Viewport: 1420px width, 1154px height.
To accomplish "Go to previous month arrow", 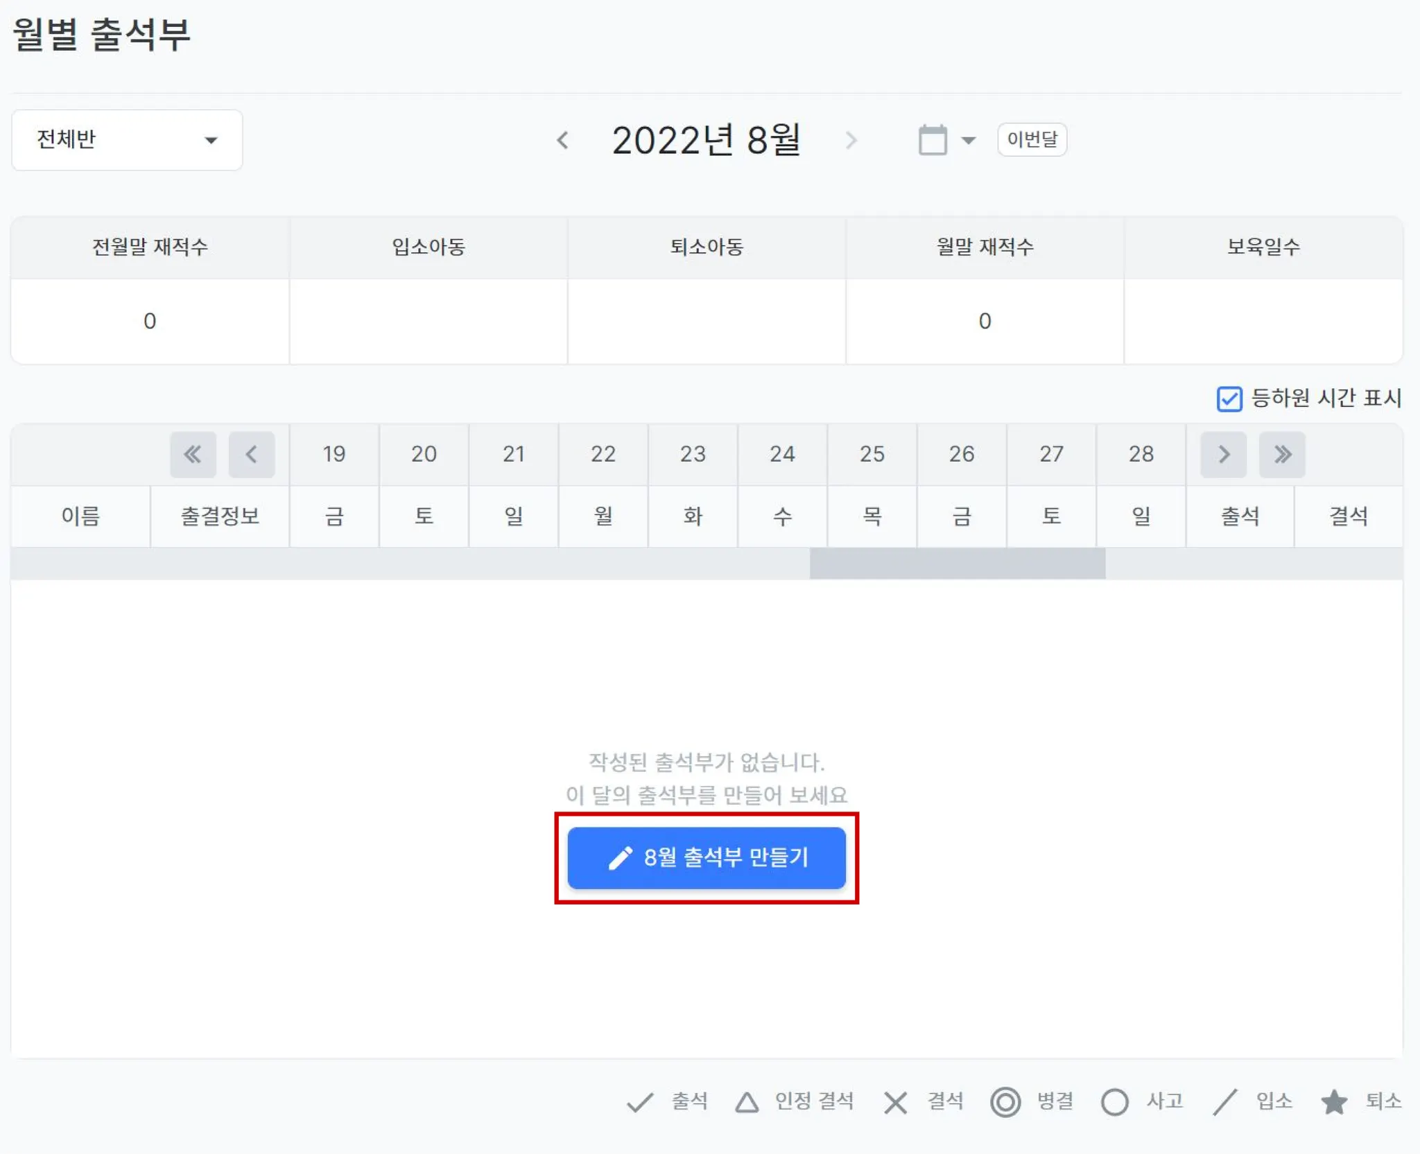I will click(562, 141).
